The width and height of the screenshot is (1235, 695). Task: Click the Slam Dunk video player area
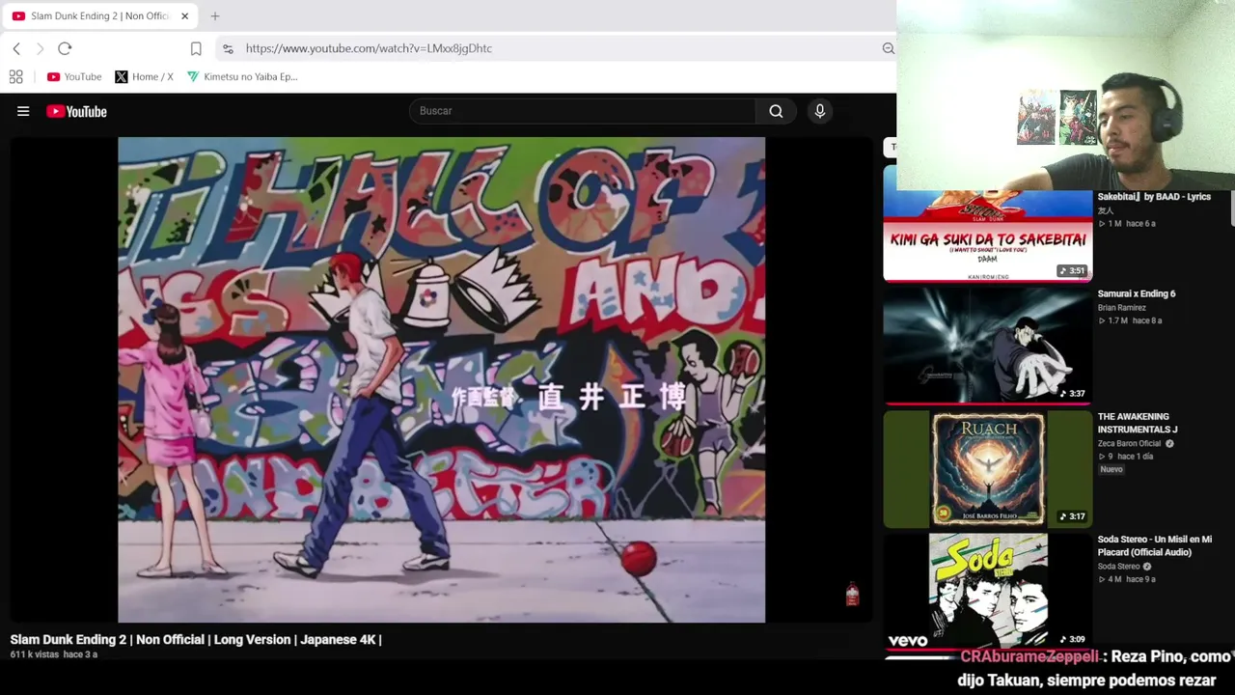click(x=442, y=379)
